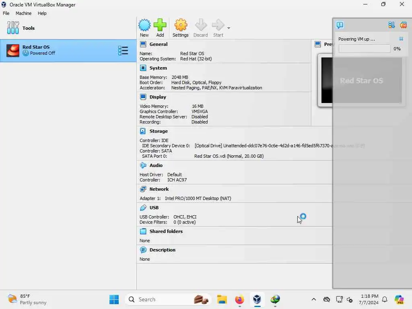Click the Network section icon
Image resolution: width=412 pixels, height=309 pixels.
(x=143, y=189)
